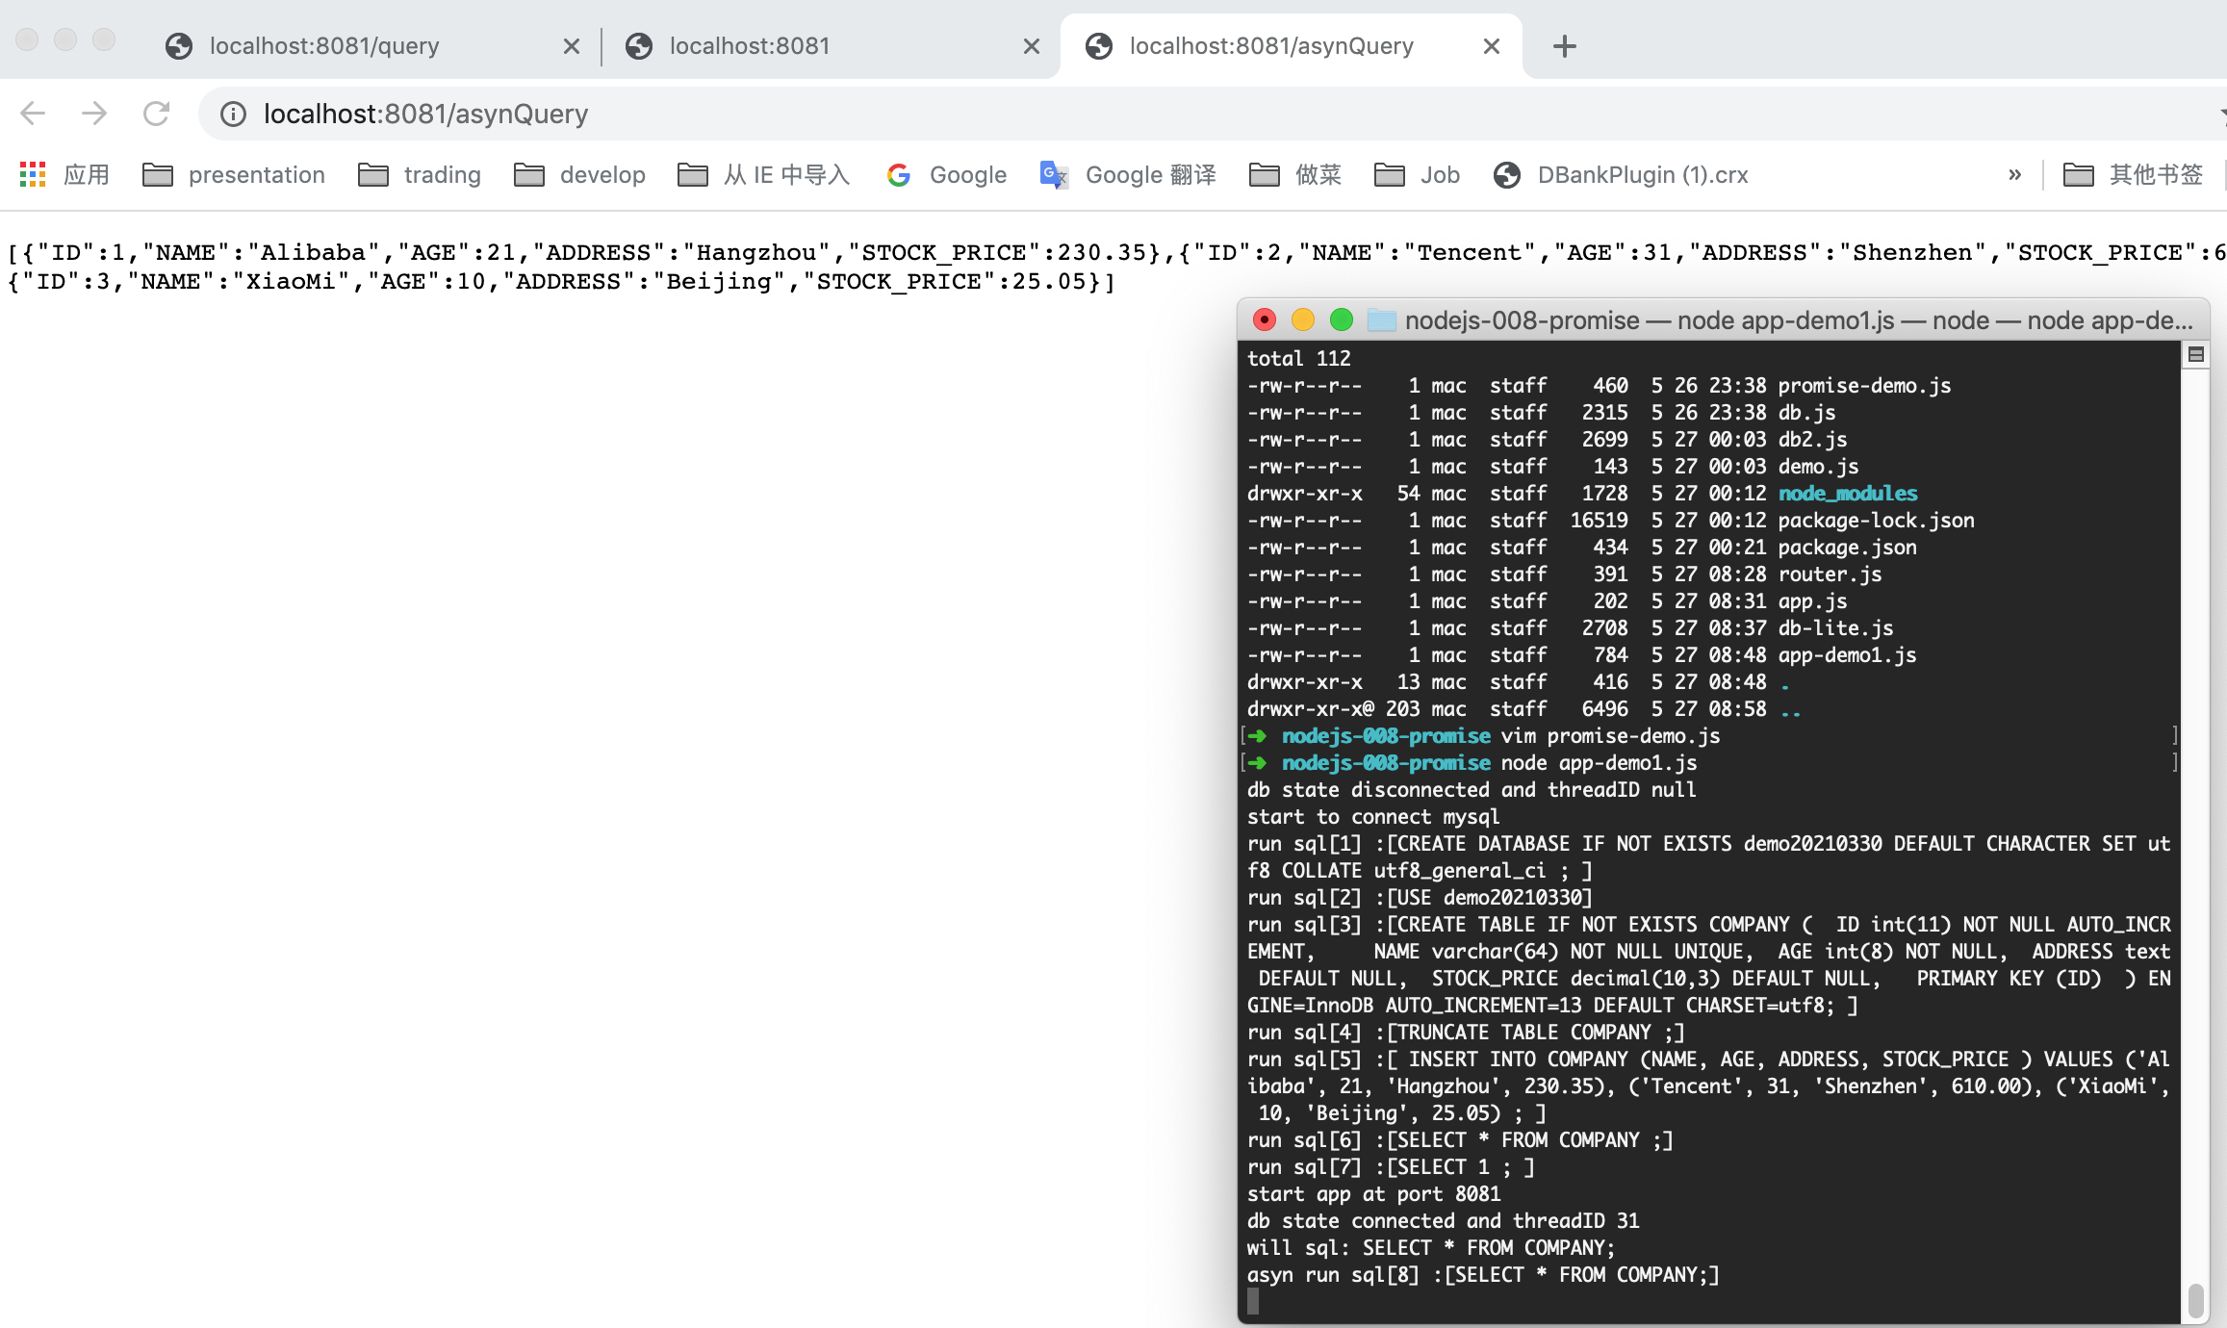The image size is (2227, 1328).
Task: Open Google bookmark
Action: (x=946, y=174)
